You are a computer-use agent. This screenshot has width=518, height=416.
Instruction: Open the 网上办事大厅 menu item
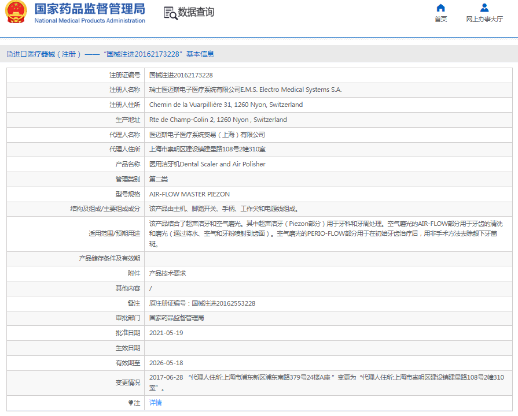(484, 19)
